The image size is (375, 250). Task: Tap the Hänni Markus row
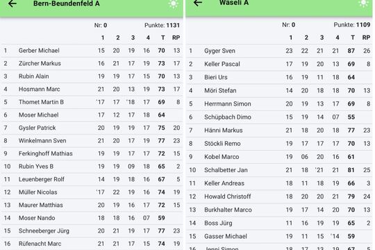[x=279, y=131]
